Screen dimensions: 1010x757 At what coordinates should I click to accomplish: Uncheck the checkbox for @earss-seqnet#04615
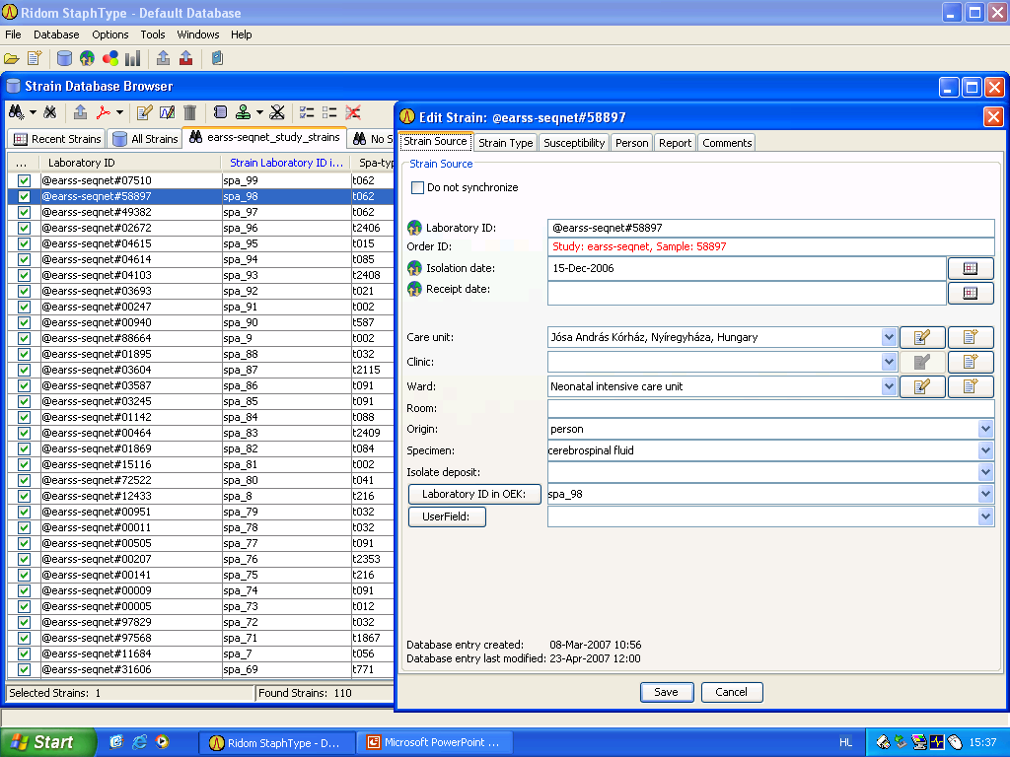pos(24,243)
